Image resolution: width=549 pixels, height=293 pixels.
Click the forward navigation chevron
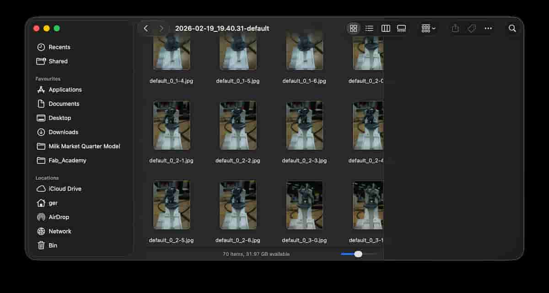161,28
